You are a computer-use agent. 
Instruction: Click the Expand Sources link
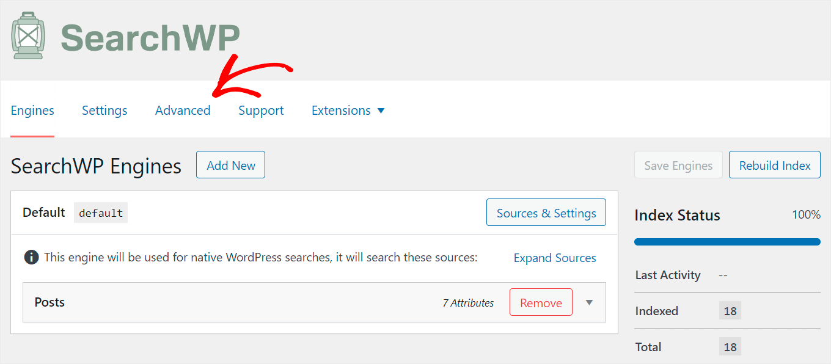555,258
